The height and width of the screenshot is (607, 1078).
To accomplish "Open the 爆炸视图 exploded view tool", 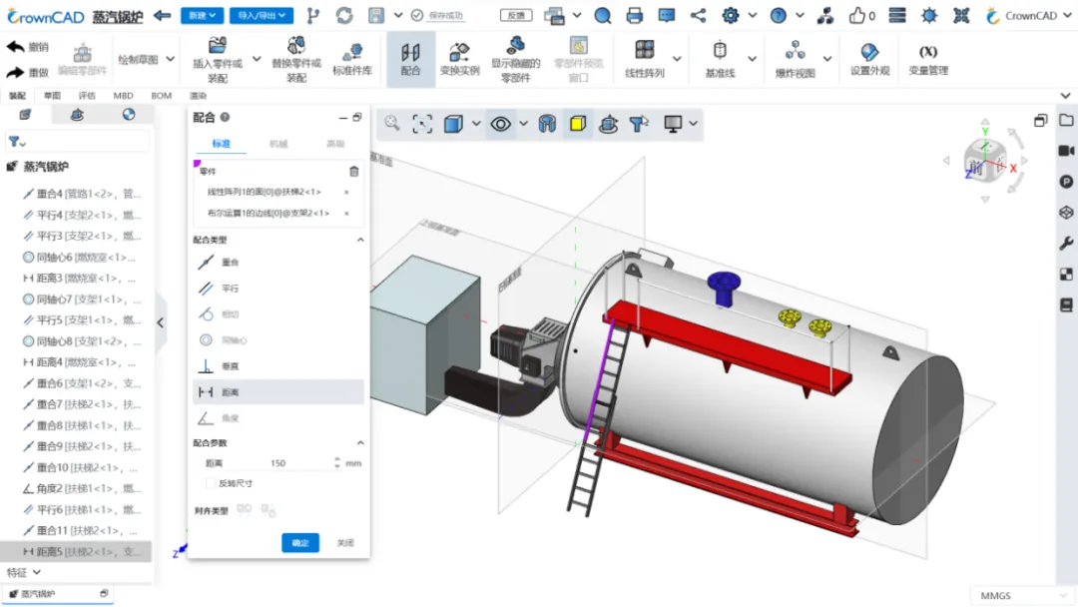I will [795, 59].
